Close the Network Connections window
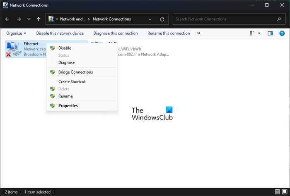The image size is (290, 196). 282,5
